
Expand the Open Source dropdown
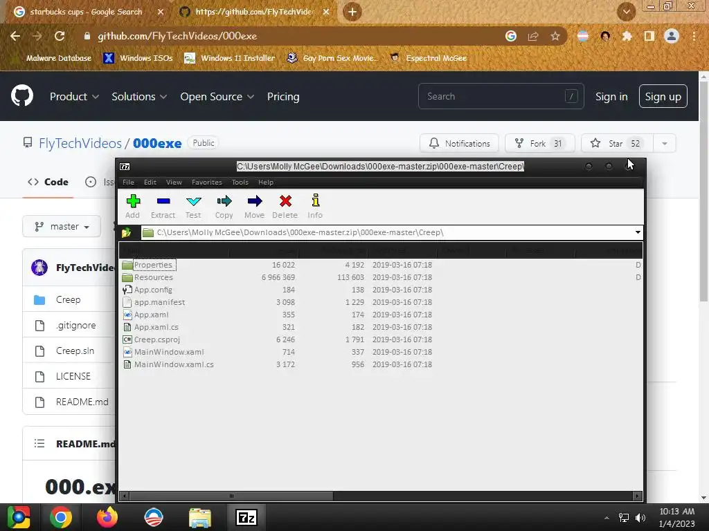coord(217,97)
